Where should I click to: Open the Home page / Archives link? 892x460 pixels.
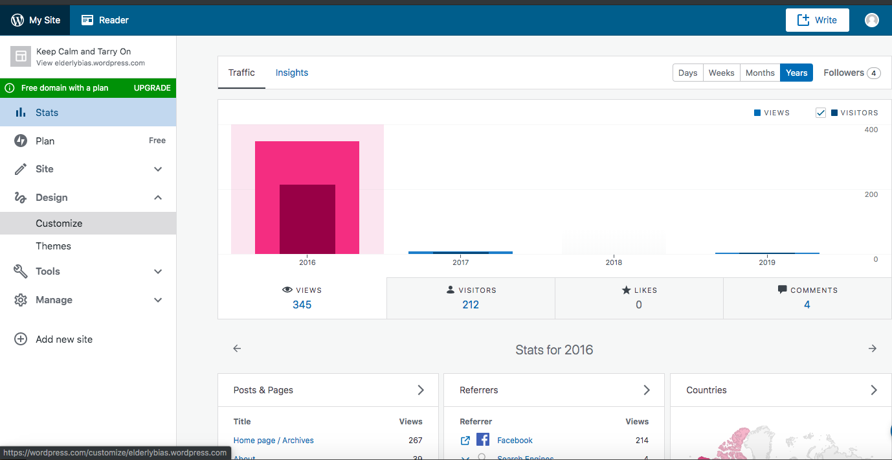coord(273,441)
